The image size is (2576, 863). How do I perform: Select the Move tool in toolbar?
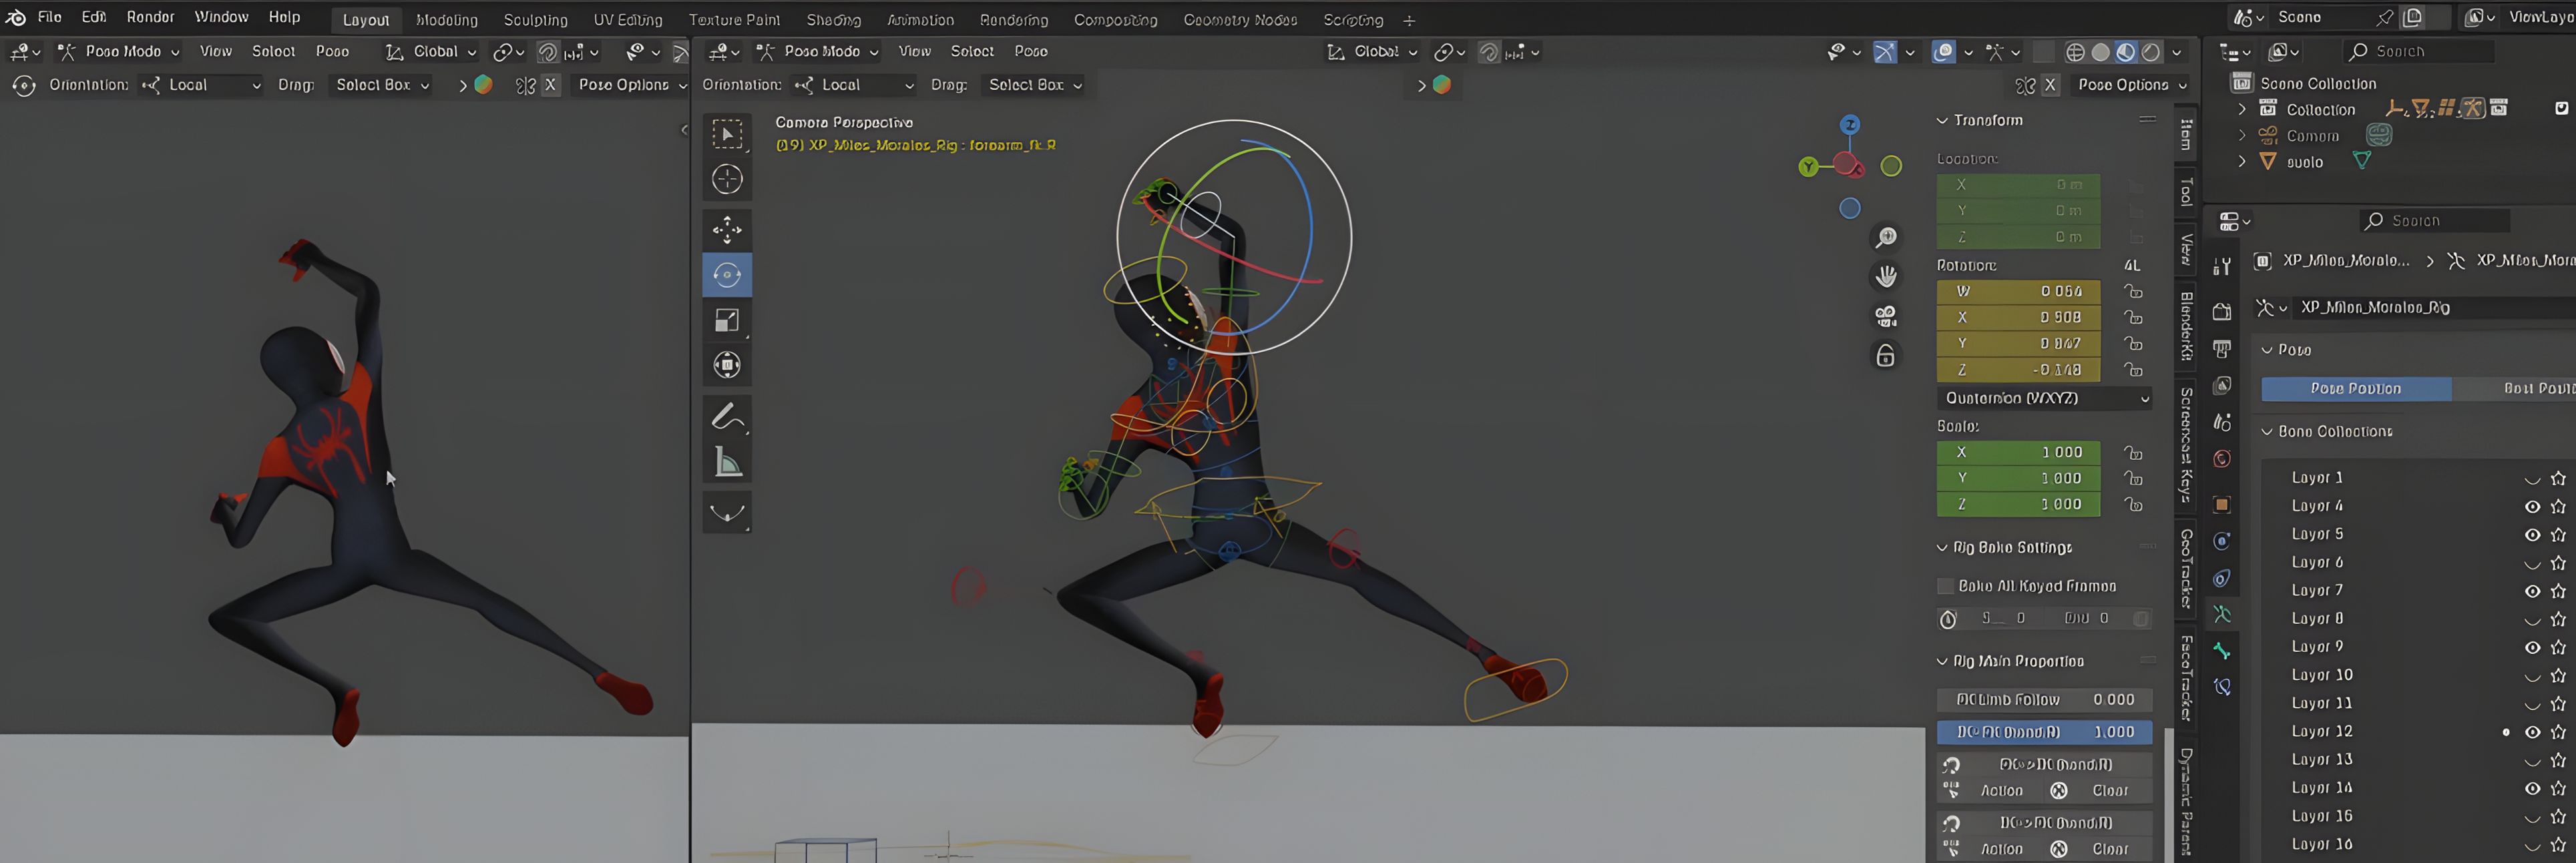(727, 229)
